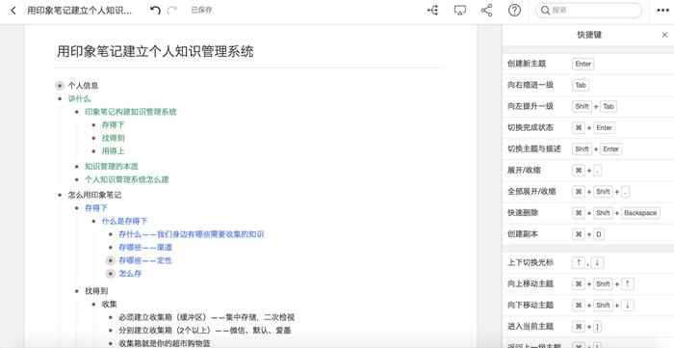Click the truncated note title in toolbar
Image resolution: width=674 pixels, height=348 pixels.
coord(80,11)
